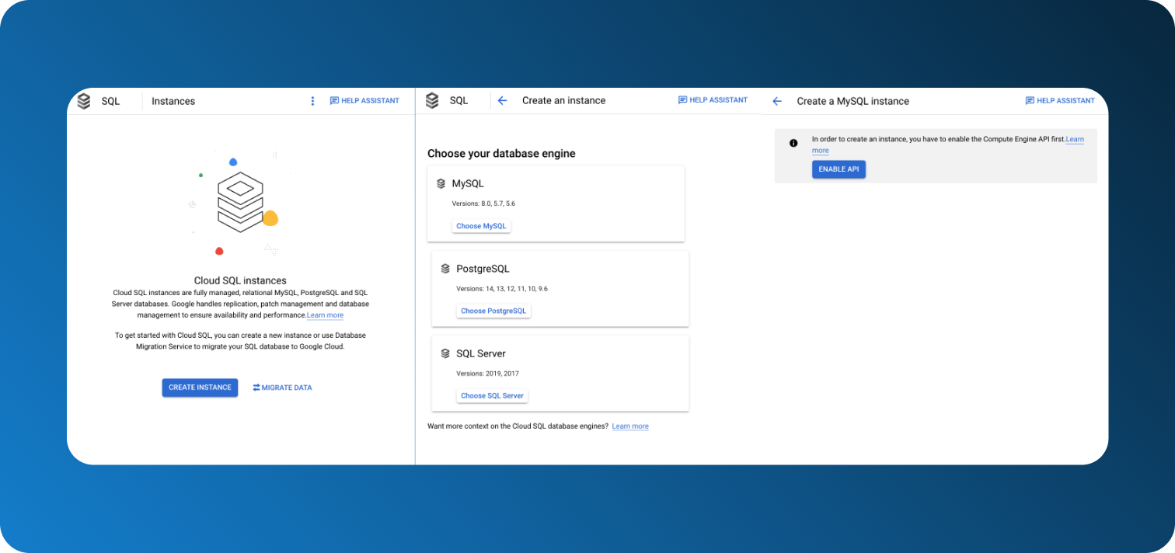Open Learn more link under Cloud SQL instances
1175x553 pixels.
(x=325, y=315)
